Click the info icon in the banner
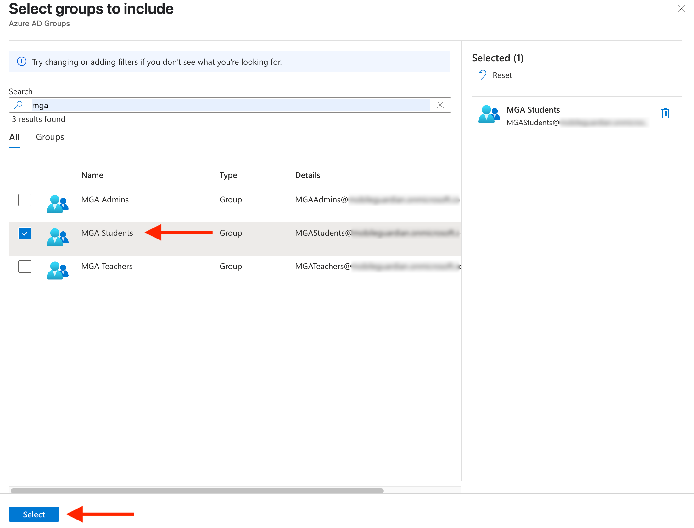The height and width of the screenshot is (528, 694). pos(22,62)
